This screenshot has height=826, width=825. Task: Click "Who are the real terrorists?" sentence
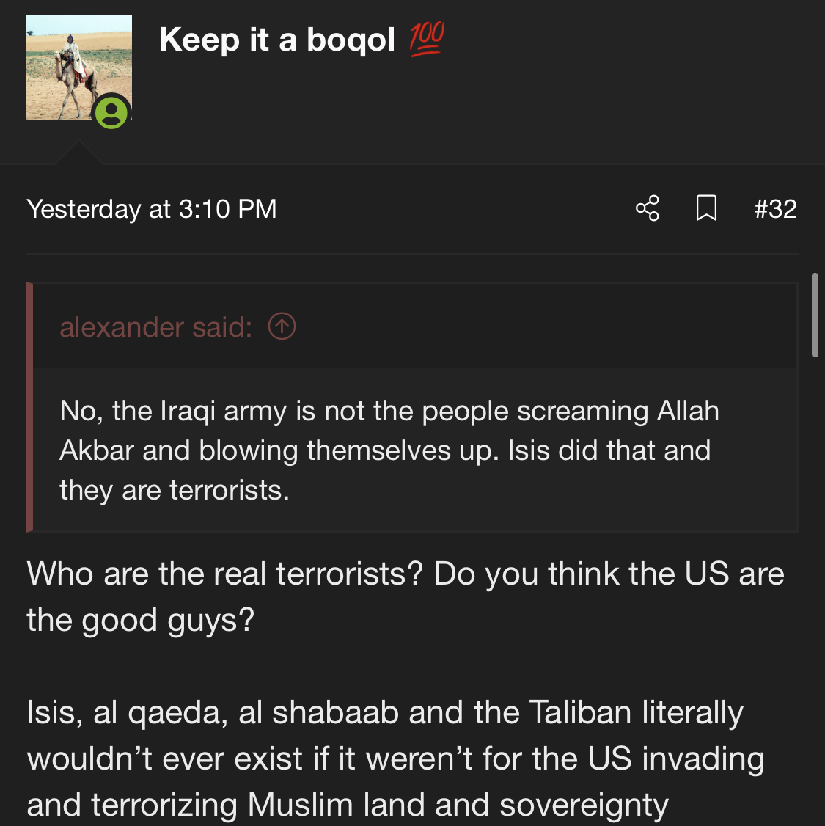click(225, 574)
